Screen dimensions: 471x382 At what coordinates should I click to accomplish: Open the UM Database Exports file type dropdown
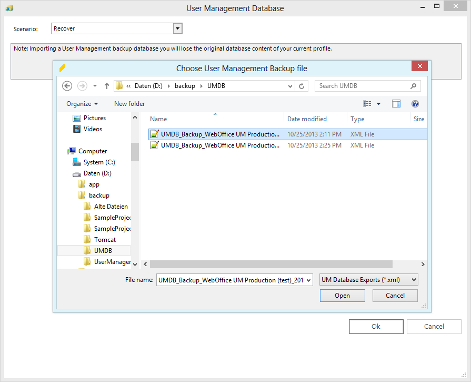pos(413,279)
